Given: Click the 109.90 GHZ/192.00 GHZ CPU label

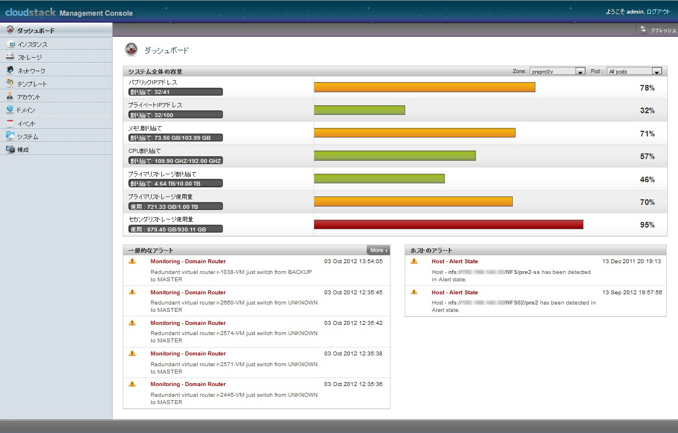Looking at the screenshot, I should [175, 161].
